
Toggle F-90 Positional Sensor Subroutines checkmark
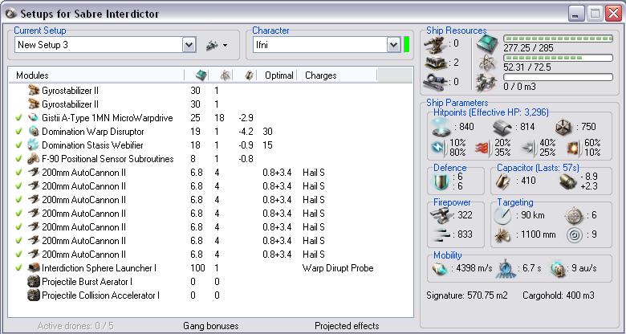(x=18, y=159)
